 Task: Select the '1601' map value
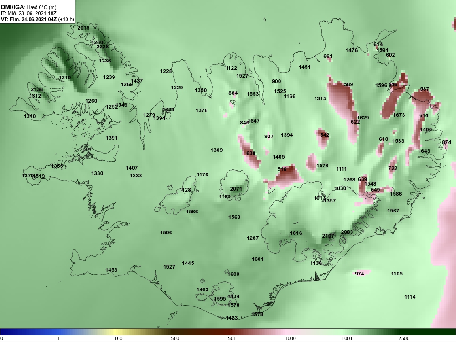(258, 259)
